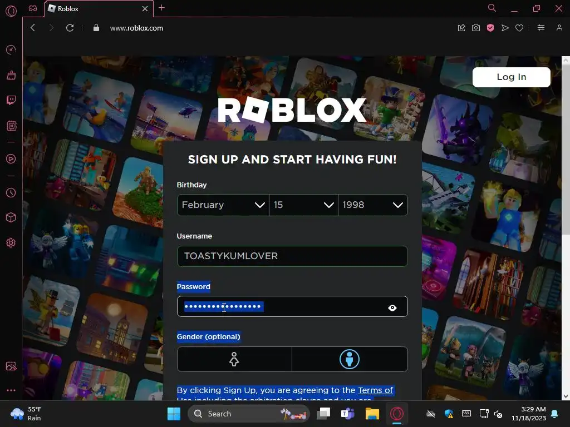Open weather widget 55°F Rain

27,414
